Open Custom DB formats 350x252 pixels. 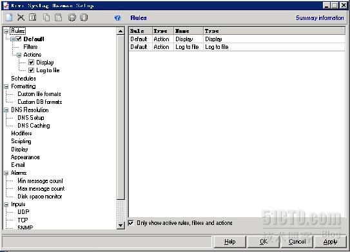(40, 102)
